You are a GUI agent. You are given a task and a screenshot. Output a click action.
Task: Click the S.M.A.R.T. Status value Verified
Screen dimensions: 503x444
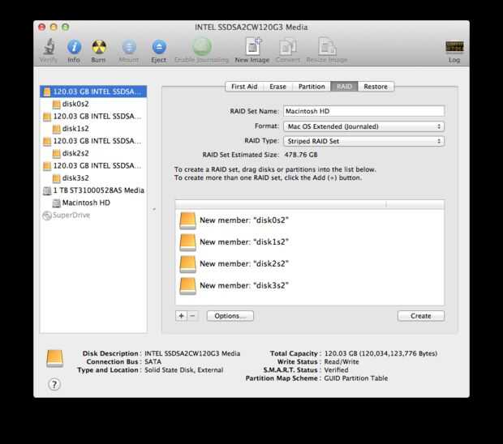pyautogui.click(x=336, y=370)
